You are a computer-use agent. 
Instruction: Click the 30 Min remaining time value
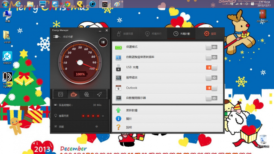(97, 105)
